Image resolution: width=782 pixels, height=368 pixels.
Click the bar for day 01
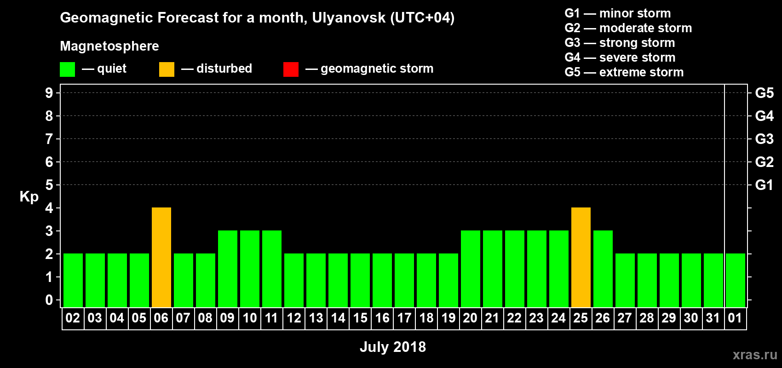point(736,280)
